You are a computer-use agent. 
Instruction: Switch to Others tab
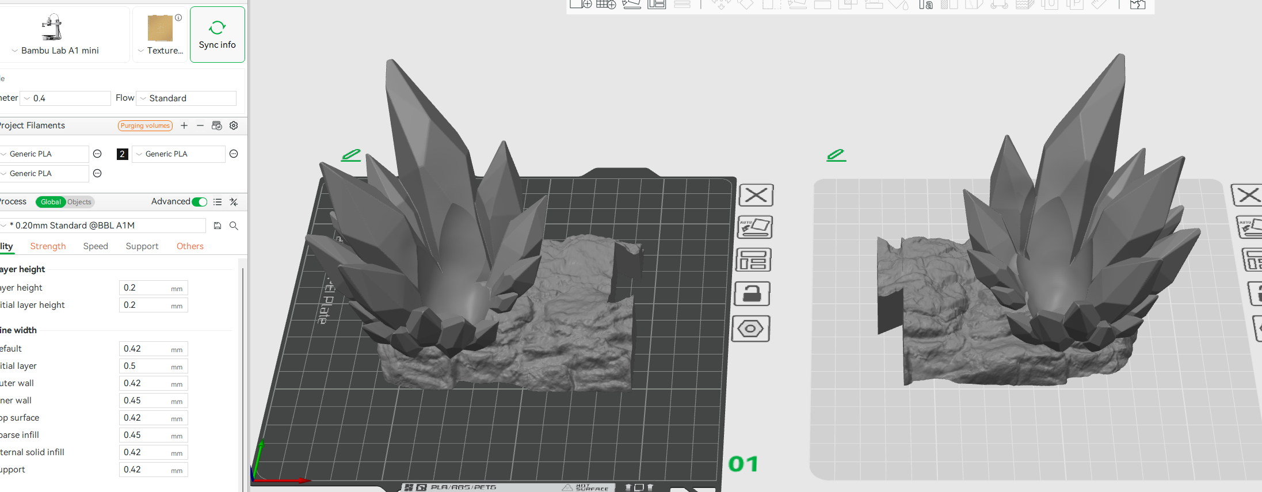pos(190,246)
